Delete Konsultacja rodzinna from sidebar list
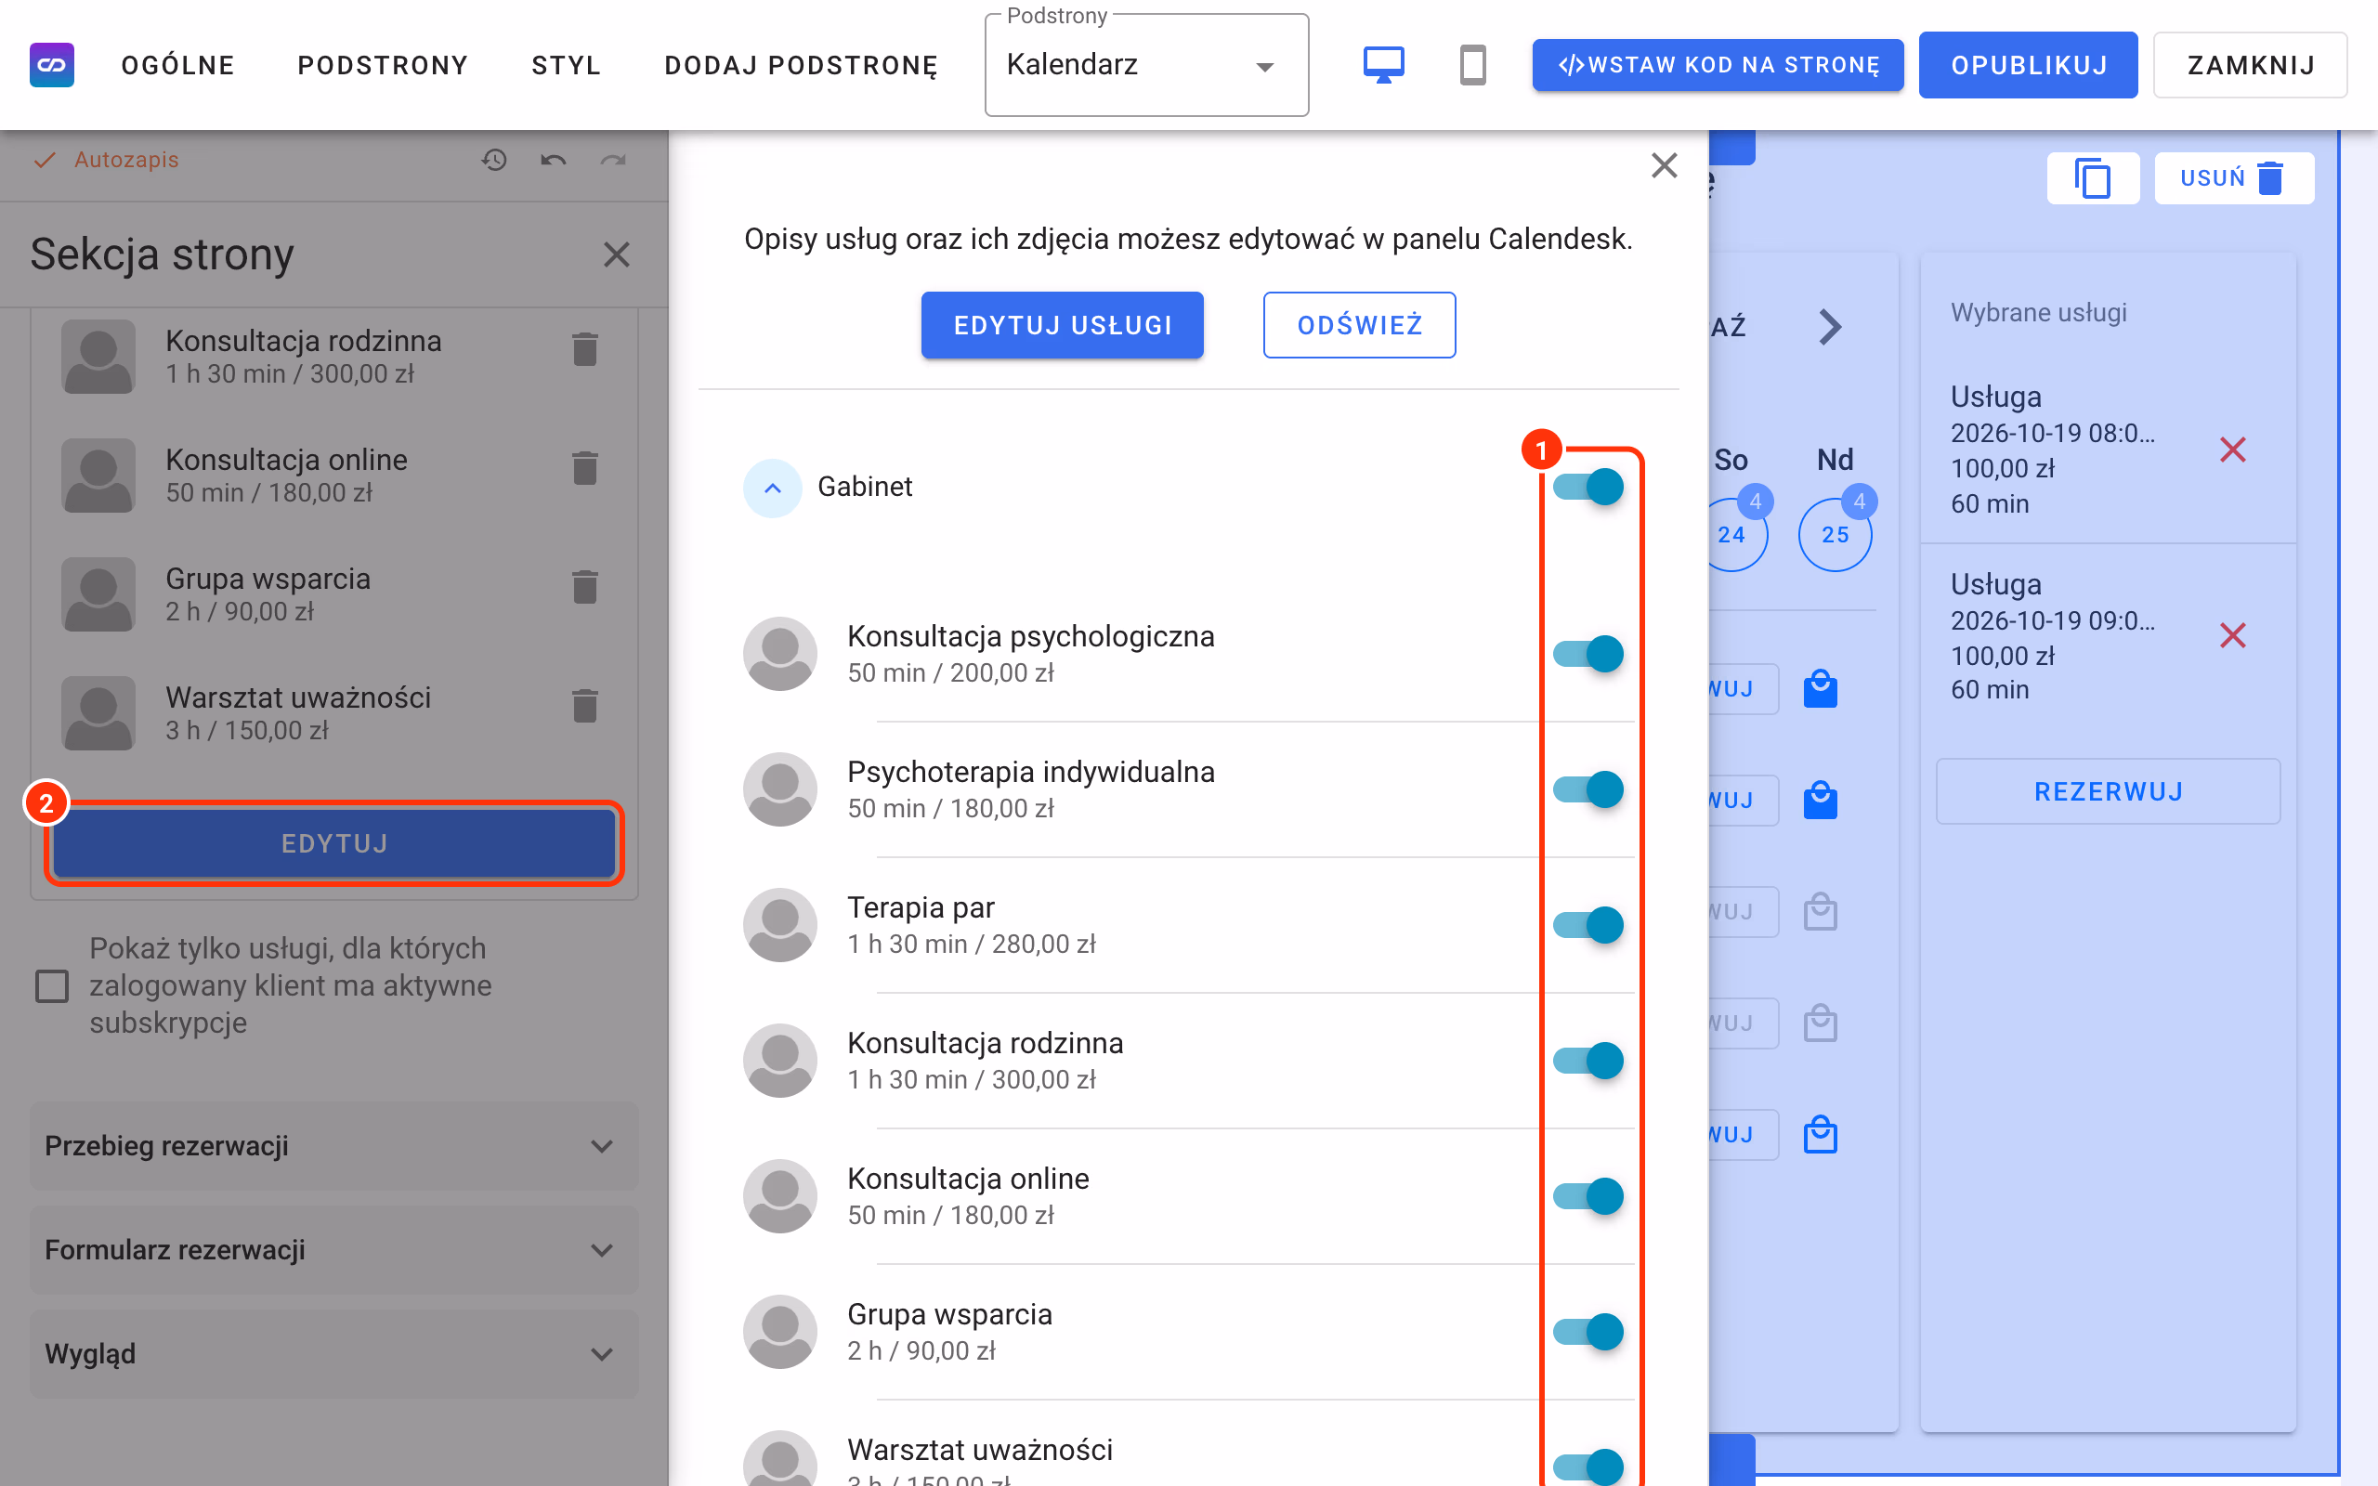This screenshot has height=1486, width=2378. [x=584, y=349]
